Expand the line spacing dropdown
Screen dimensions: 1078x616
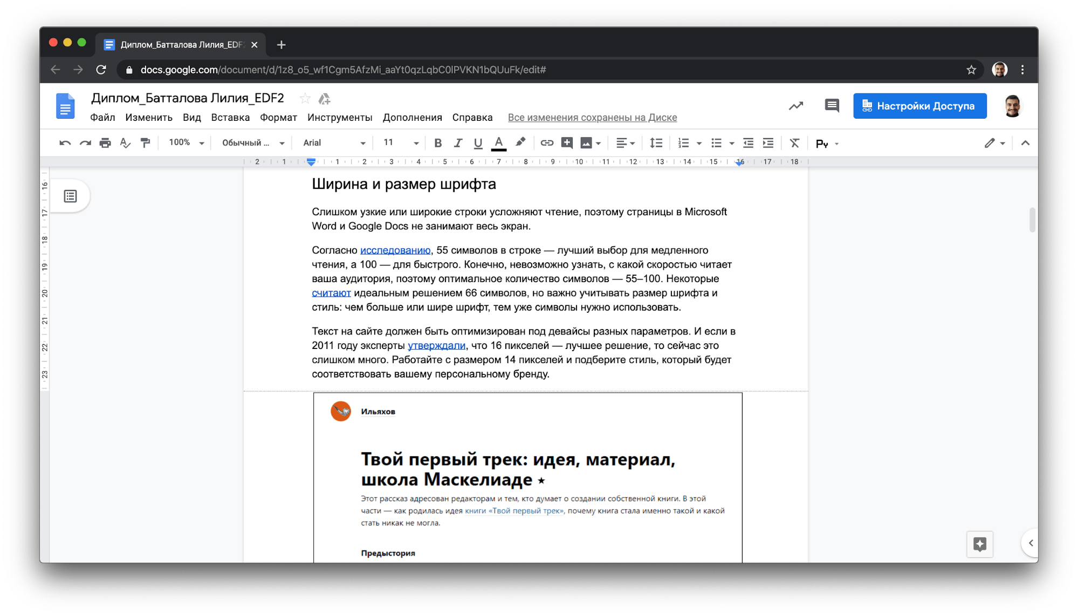point(656,142)
